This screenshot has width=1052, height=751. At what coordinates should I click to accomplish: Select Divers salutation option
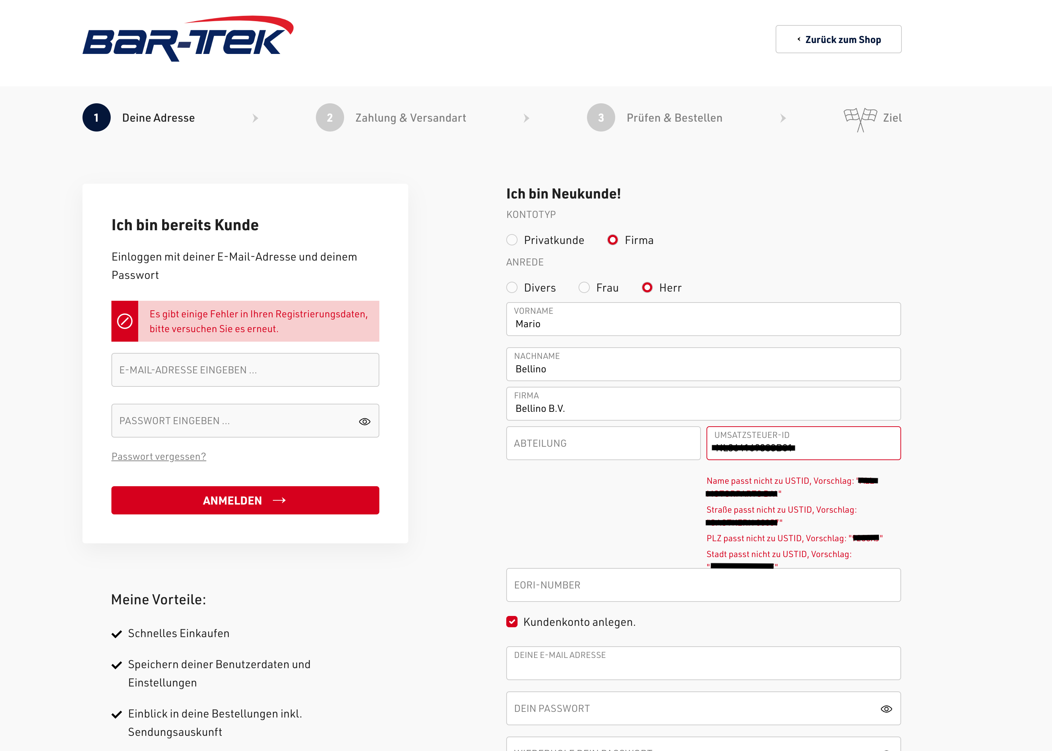click(512, 288)
